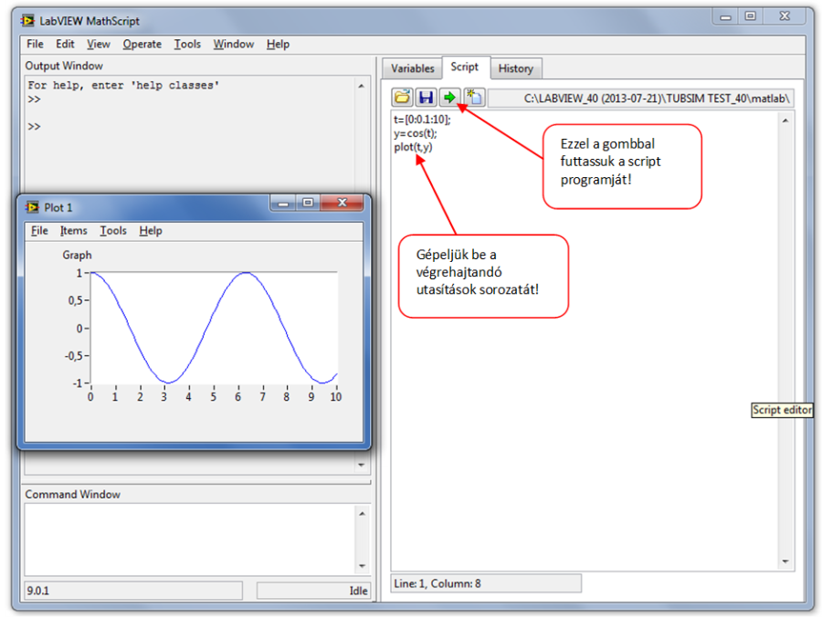The image size is (822, 618).
Task: Open script file with folder icon
Action: pos(402,98)
